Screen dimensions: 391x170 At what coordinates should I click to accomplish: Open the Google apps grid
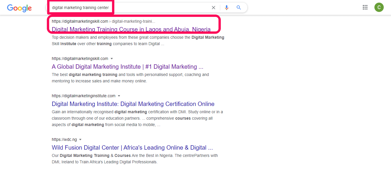(x=365, y=8)
